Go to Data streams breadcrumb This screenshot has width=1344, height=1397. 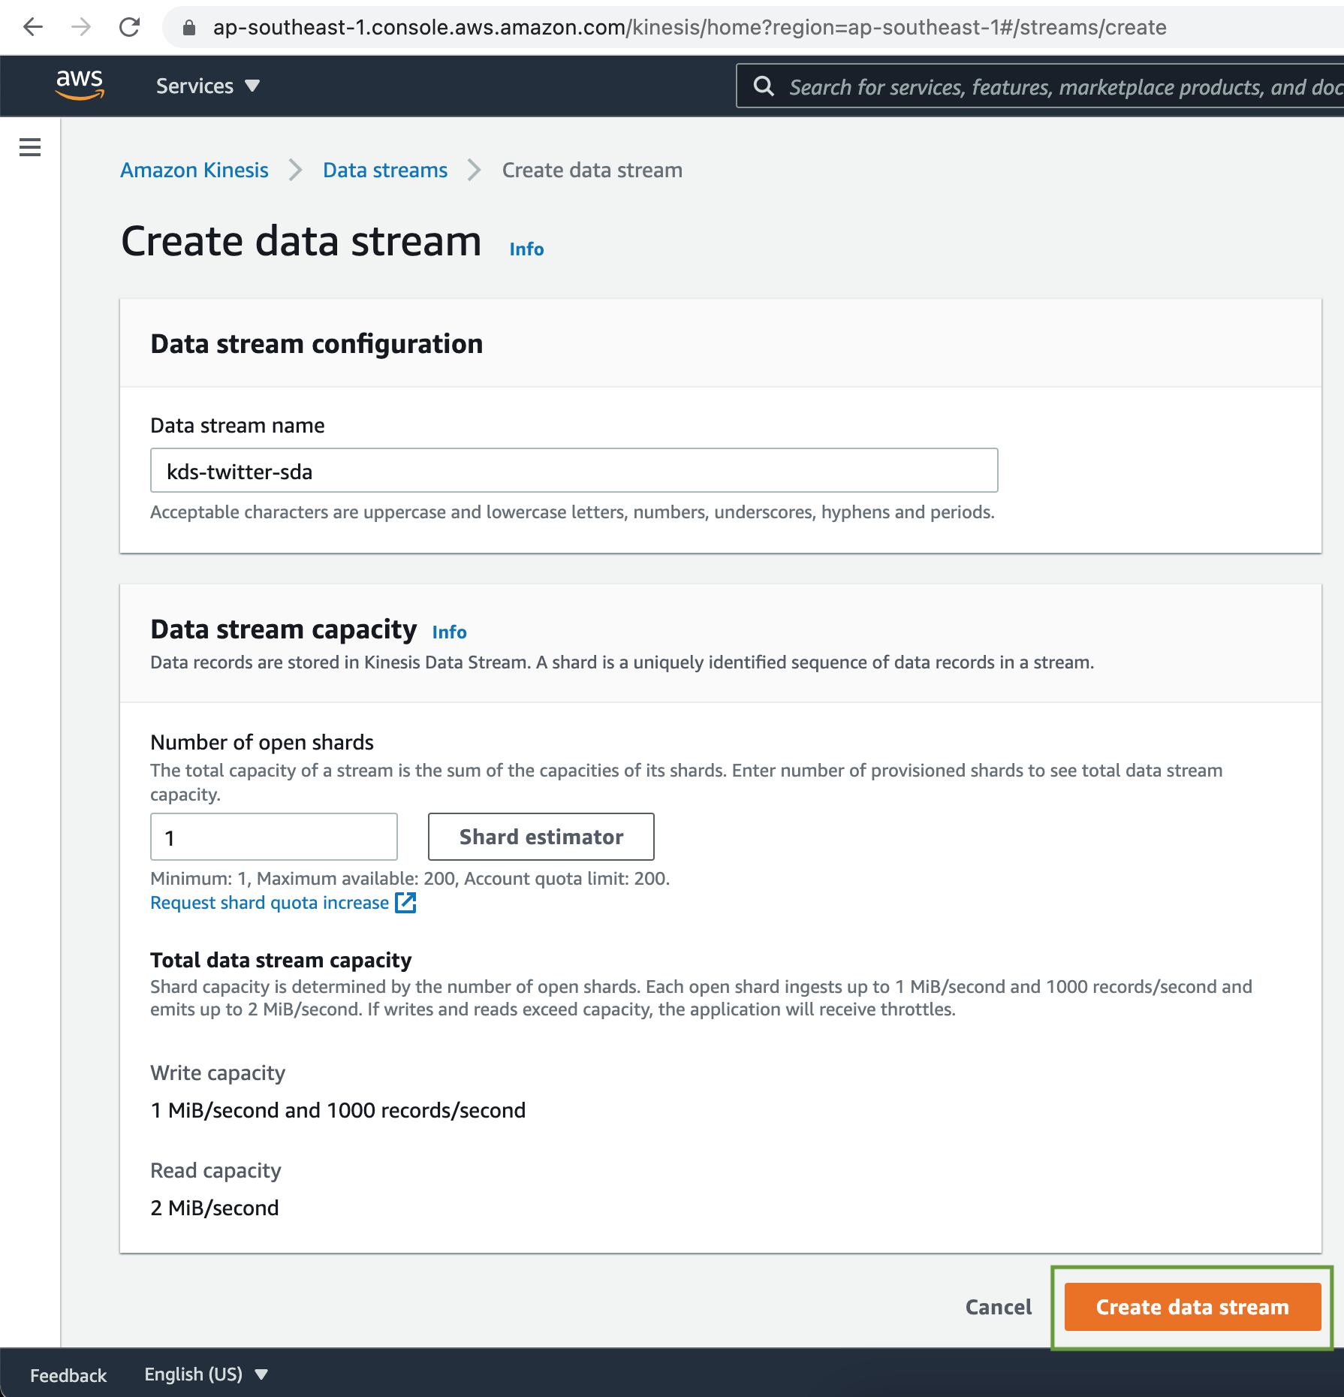[385, 170]
